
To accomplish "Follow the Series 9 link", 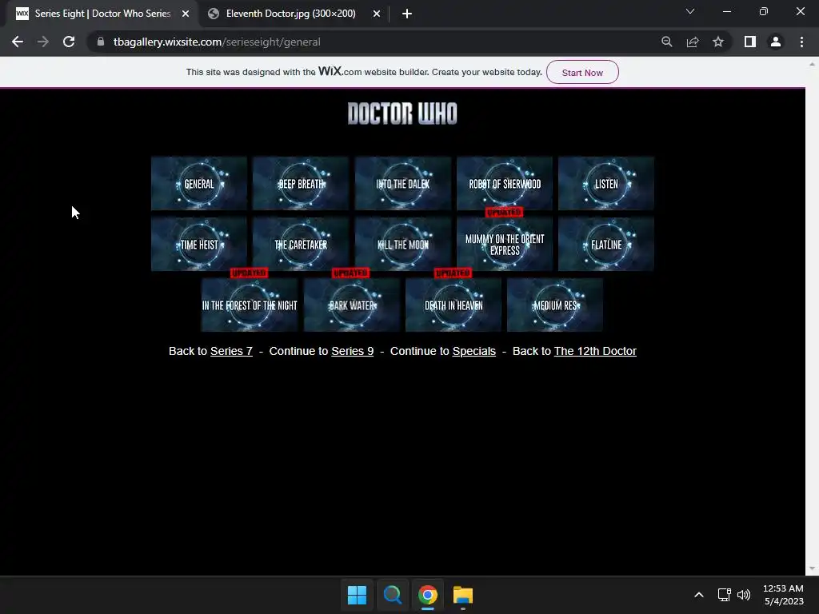I will pyautogui.click(x=353, y=351).
